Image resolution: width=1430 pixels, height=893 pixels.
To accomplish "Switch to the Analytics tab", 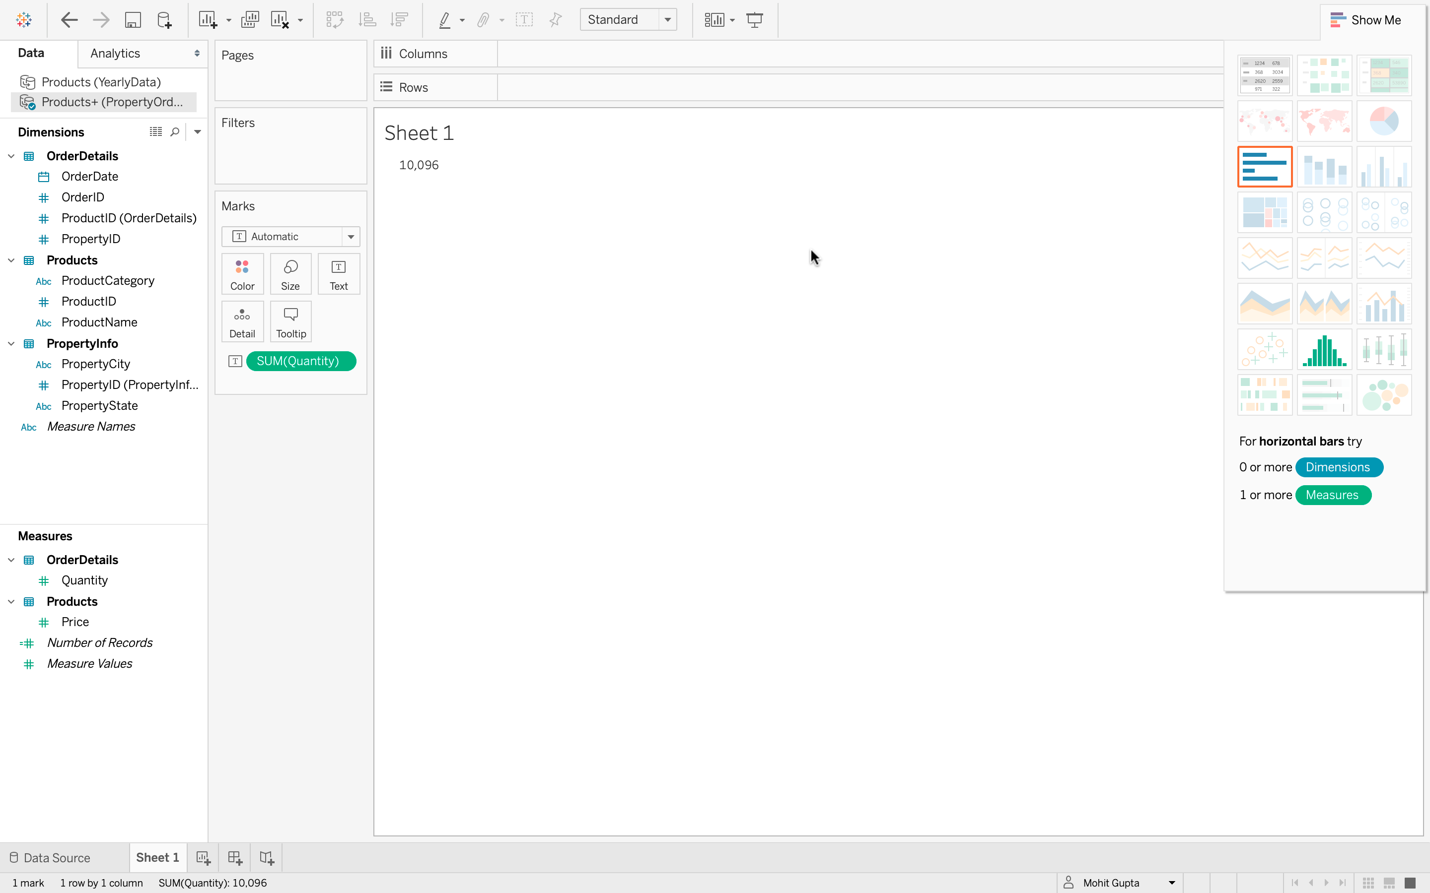I will pyautogui.click(x=115, y=53).
